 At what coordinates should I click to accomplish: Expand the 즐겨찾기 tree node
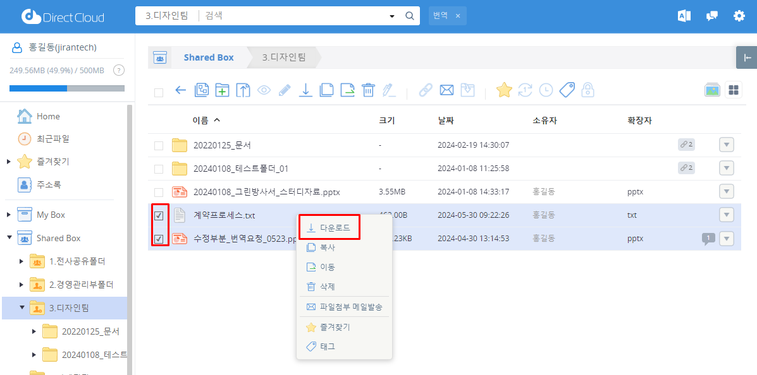(9, 162)
